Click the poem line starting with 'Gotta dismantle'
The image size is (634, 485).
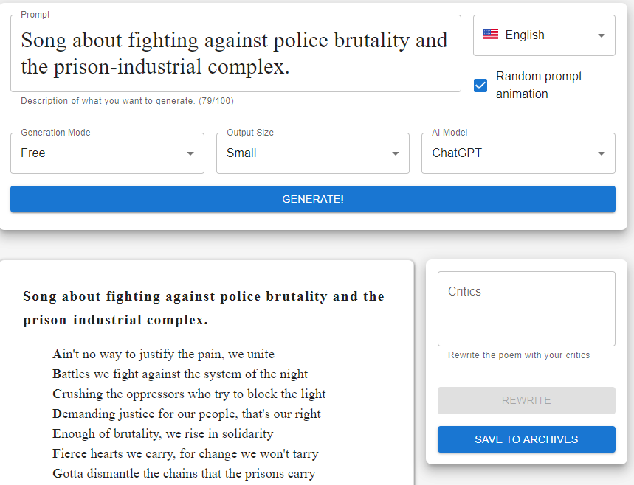tap(185, 473)
